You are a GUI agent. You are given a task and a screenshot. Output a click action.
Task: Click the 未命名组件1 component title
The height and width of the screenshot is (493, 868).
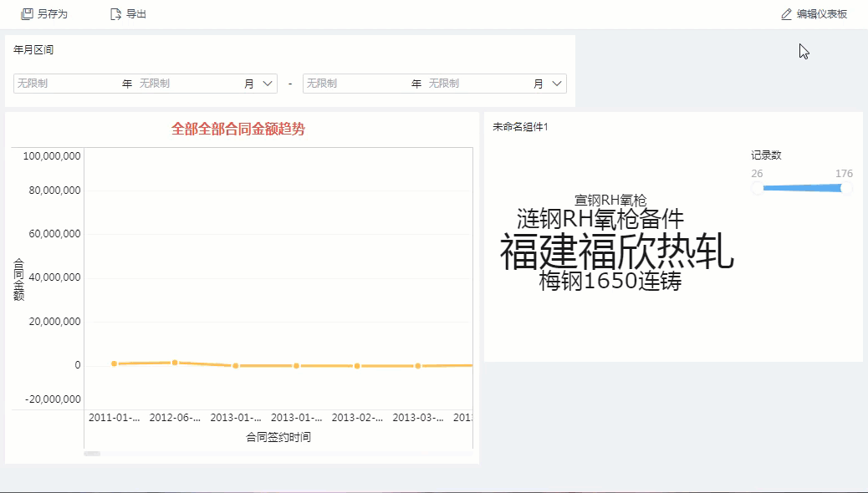[x=520, y=127]
